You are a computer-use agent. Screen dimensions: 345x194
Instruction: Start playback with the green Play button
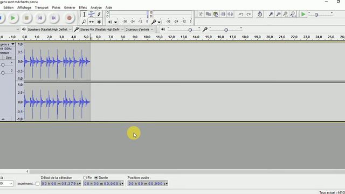pos(13,18)
